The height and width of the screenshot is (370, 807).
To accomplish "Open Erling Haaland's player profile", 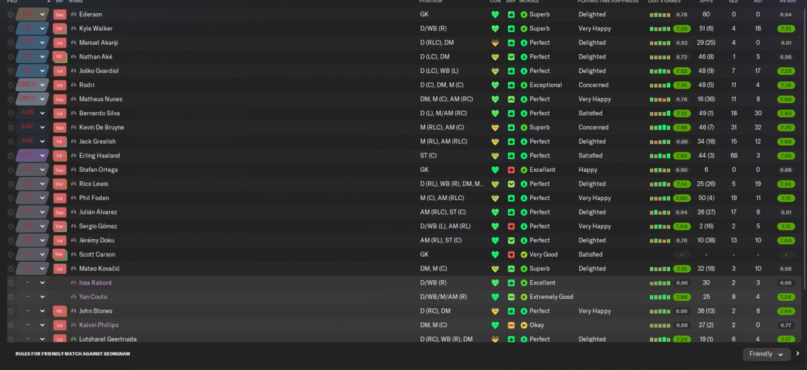I will (99, 155).
